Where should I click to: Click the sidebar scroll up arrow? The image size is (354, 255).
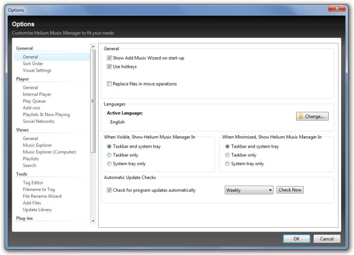[x=93, y=47]
